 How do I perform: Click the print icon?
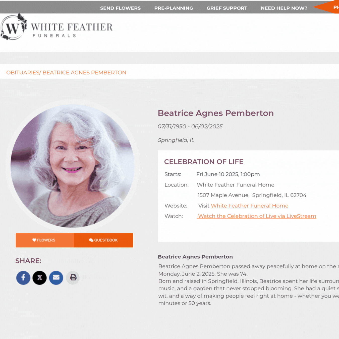[73, 278]
